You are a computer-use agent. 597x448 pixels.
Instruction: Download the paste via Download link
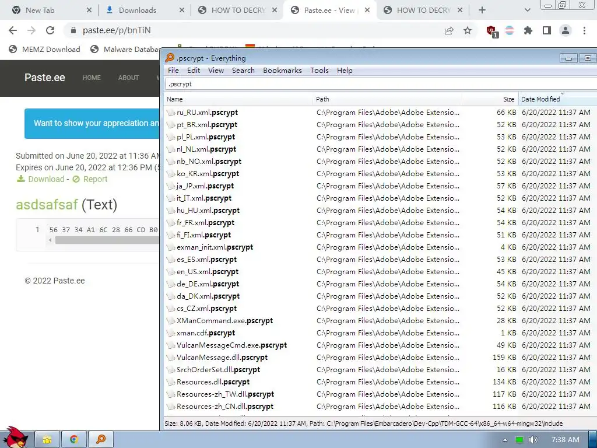tap(41, 179)
